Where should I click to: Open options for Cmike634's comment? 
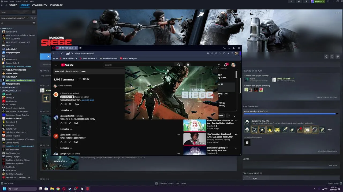pos(178,135)
